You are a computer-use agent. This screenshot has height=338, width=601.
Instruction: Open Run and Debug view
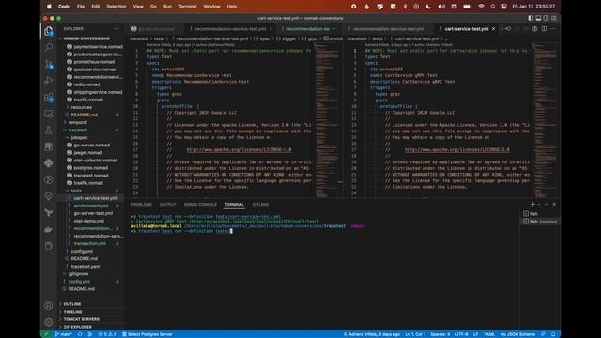(x=49, y=81)
